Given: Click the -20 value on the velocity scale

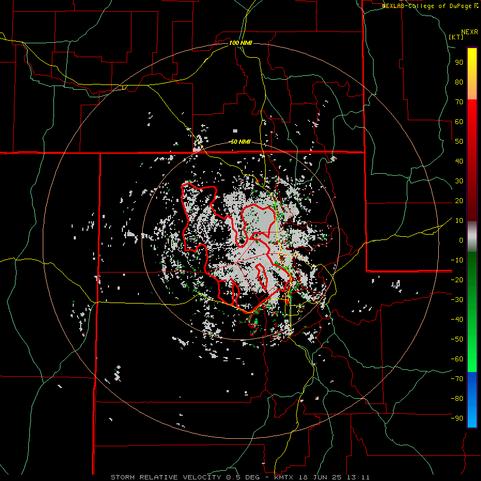Looking at the screenshot, I should 457,280.
